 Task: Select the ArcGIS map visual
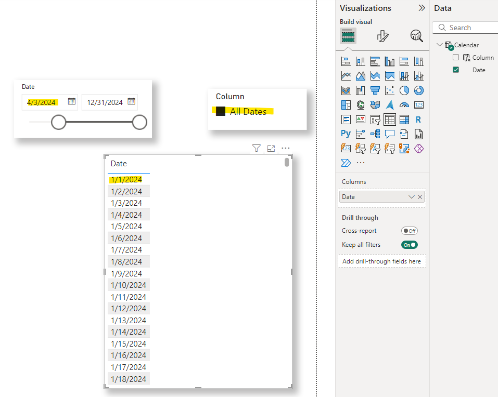point(404,149)
